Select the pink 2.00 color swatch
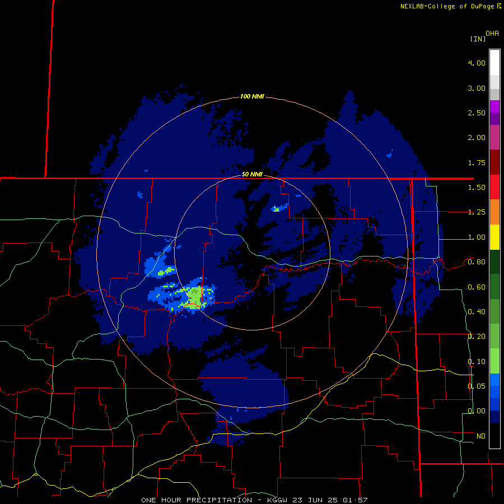The height and width of the screenshot is (504, 504). coord(494,138)
